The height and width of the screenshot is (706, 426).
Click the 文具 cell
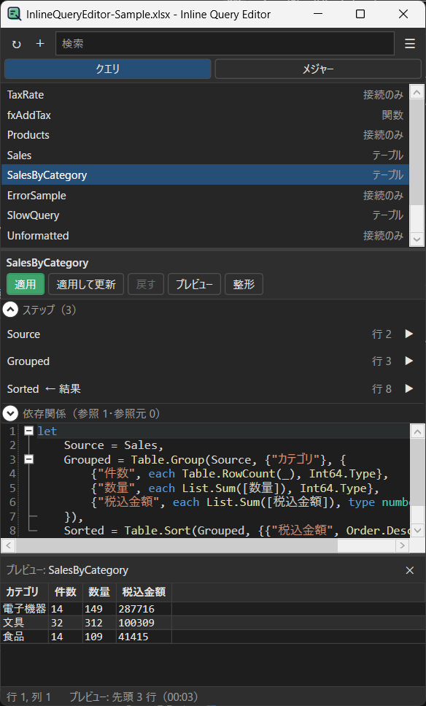(24, 623)
